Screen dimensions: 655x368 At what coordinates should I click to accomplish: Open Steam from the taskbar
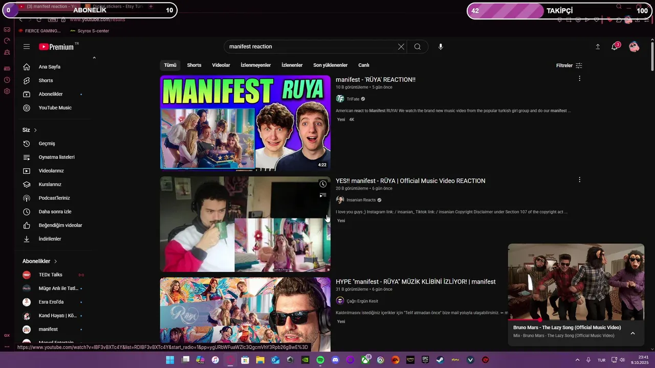click(440, 360)
